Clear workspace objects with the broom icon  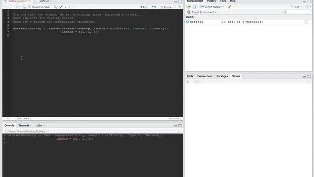pos(230,7)
